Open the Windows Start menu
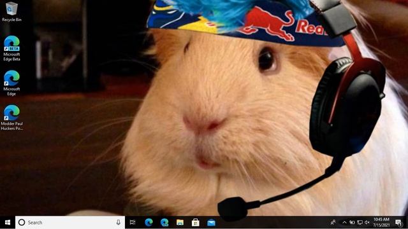The image size is (408, 229). point(8,223)
